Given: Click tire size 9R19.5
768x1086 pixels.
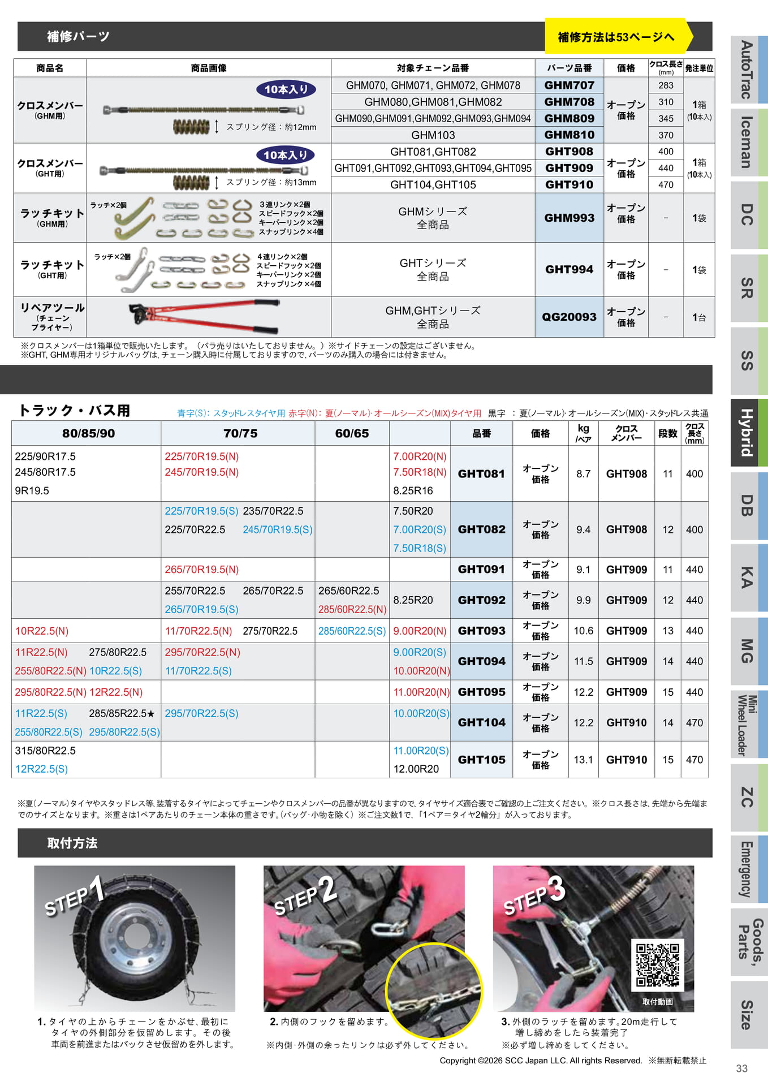Looking at the screenshot, I should tap(32, 490).
